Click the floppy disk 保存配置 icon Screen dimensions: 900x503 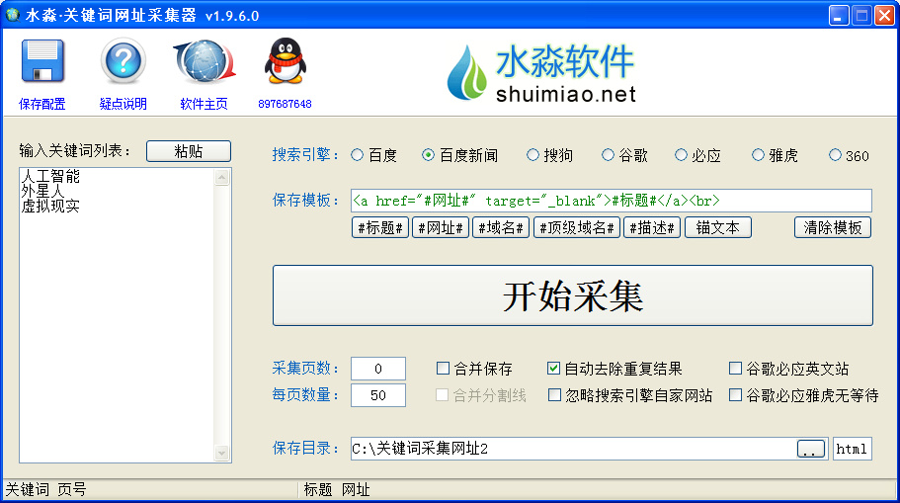pos(42,61)
